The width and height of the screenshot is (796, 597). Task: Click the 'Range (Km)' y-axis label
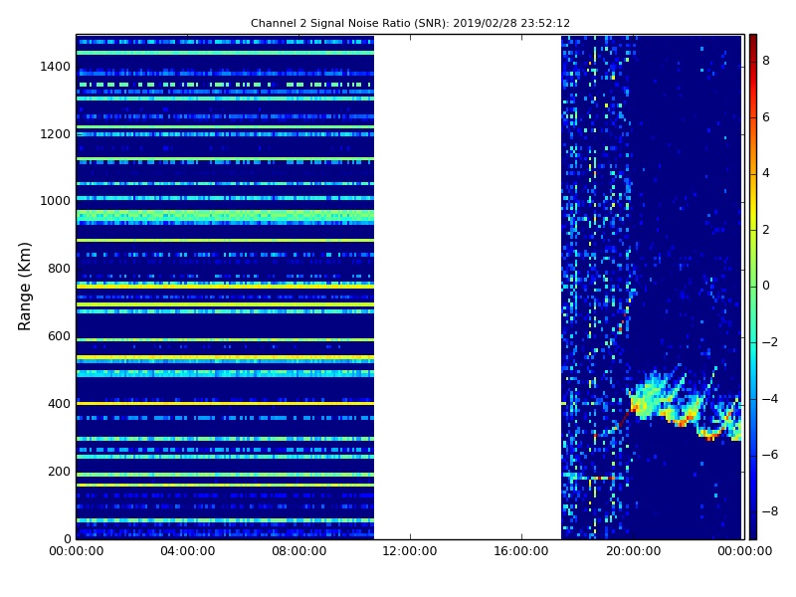click(24, 287)
